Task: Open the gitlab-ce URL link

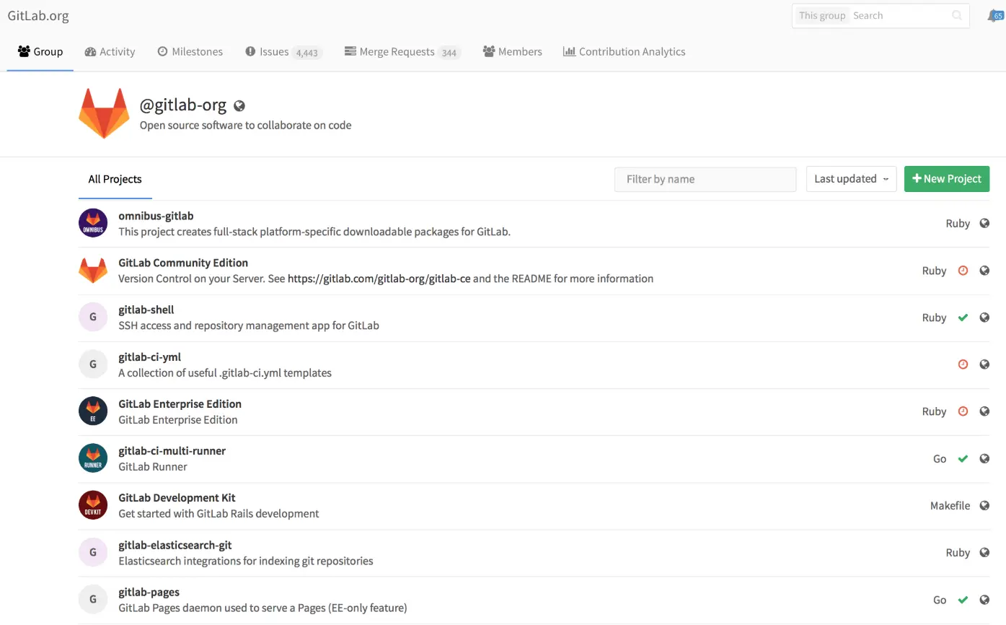Action: [379, 279]
